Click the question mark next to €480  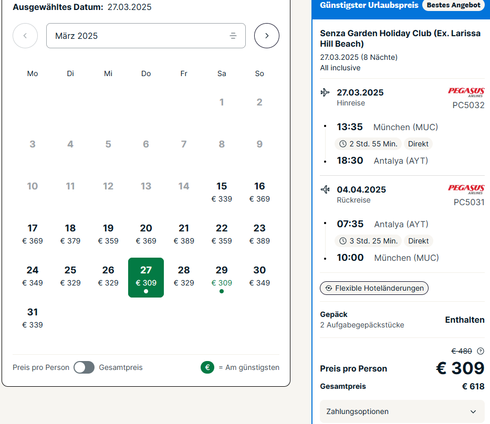point(481,351)
